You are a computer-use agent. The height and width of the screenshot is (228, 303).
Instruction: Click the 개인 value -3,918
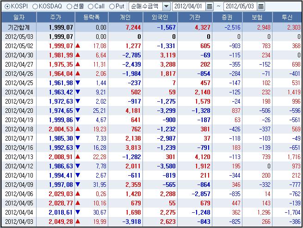(x=131, y=222)
